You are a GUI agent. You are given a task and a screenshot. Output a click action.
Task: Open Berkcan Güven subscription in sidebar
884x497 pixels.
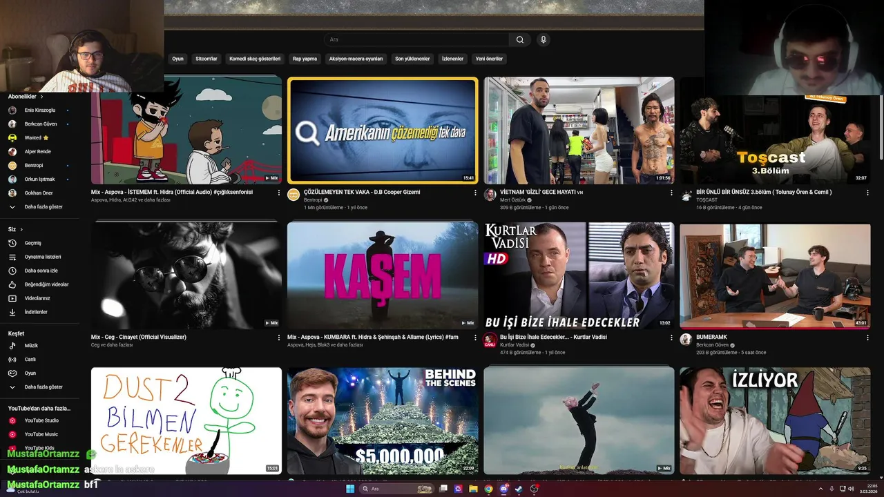[x=39, y=124]
